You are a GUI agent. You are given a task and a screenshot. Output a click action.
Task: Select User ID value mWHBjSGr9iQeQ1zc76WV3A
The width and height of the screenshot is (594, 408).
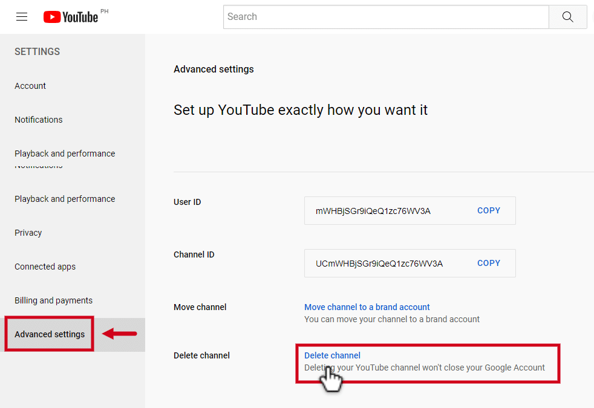373,211
